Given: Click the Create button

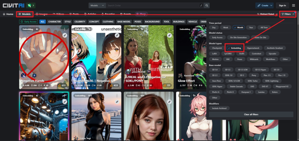Looking at the screenshot, I should (x=262, y=6).
